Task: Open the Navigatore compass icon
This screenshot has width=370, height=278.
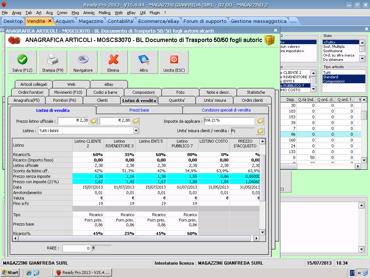Action: coord(83,60)
